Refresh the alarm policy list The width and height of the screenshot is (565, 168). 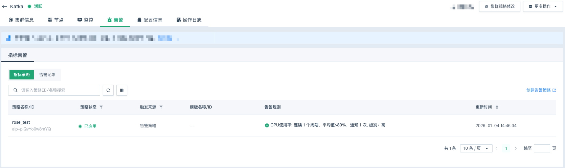click(x=108, y=90)
